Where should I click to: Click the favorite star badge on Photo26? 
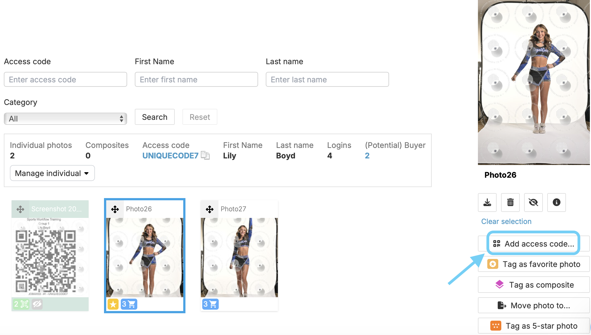tap(113, 304)
